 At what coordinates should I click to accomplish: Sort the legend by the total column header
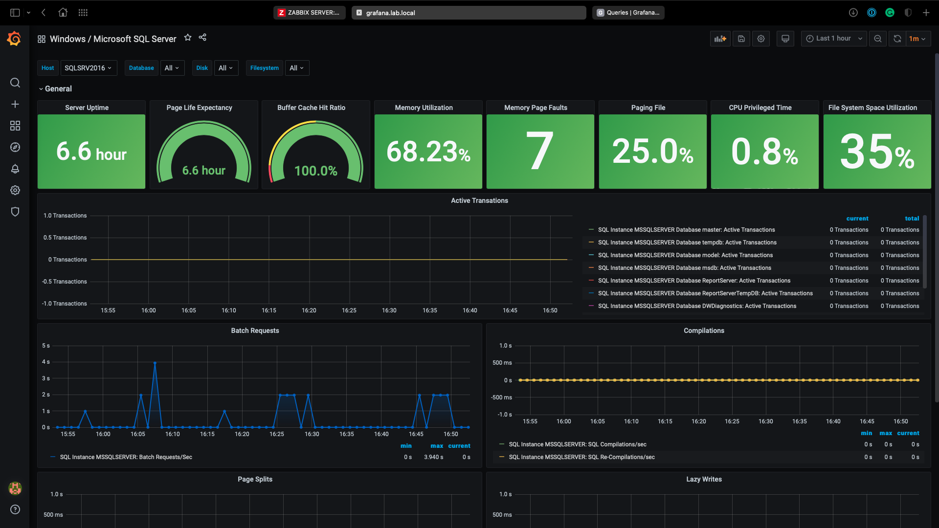tap(912, 219)
